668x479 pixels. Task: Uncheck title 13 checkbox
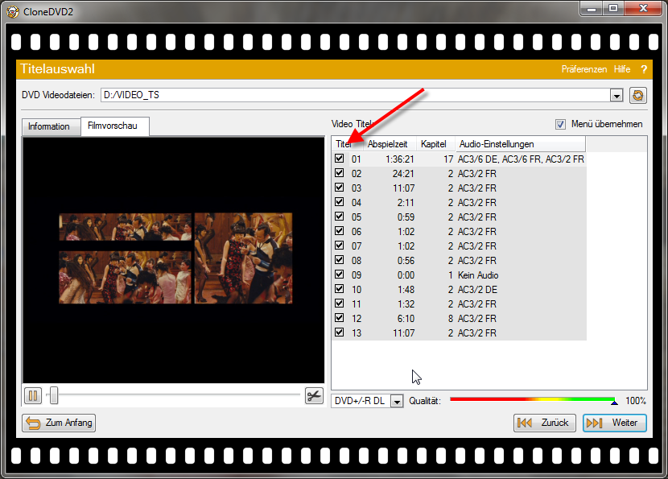coord(339,332)
